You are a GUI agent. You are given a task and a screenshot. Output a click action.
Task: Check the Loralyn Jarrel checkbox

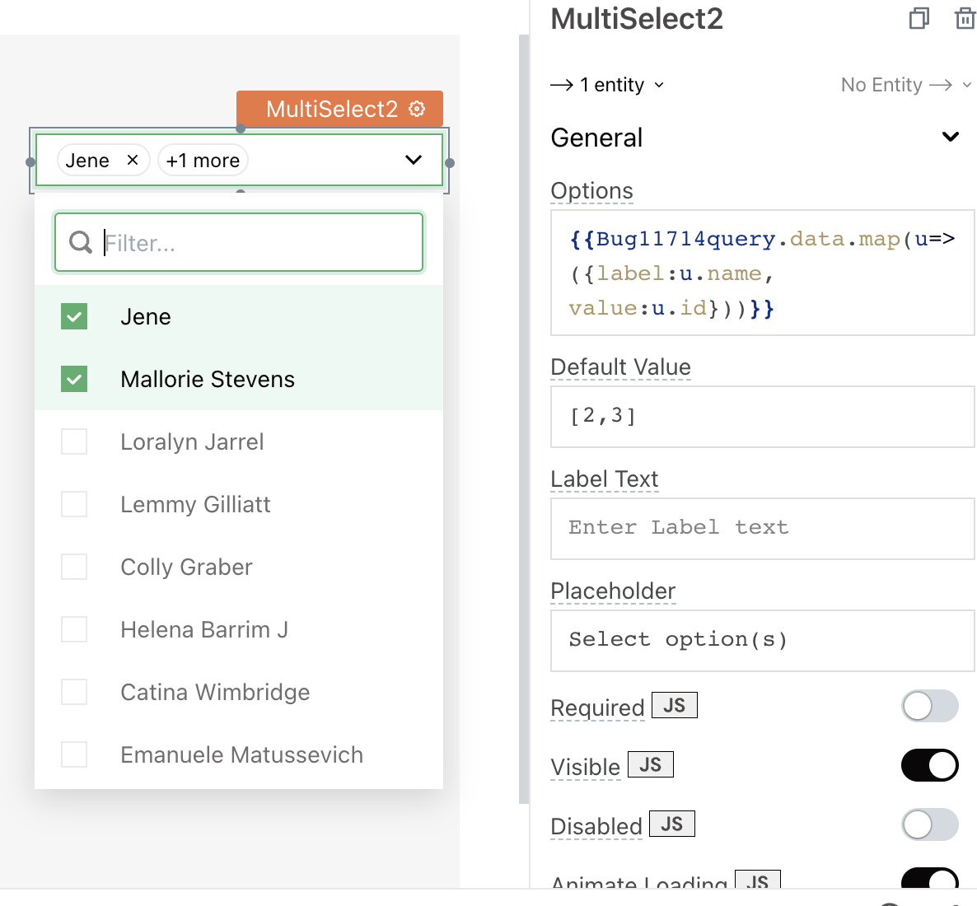pyautogui.click(x=74, y=441)
